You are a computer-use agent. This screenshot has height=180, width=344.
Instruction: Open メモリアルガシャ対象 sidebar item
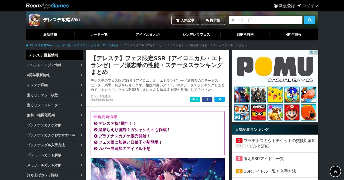click(54, 165)
